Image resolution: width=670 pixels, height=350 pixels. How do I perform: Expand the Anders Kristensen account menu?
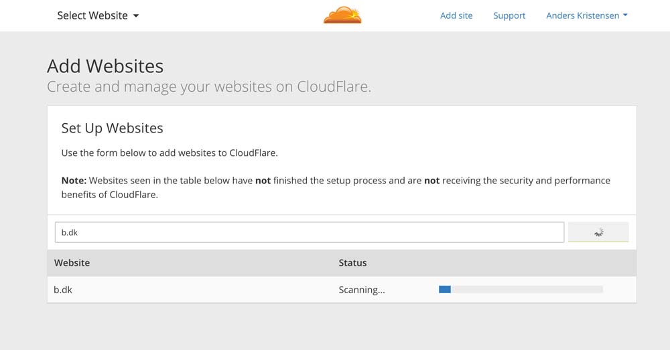coord(586,15)
